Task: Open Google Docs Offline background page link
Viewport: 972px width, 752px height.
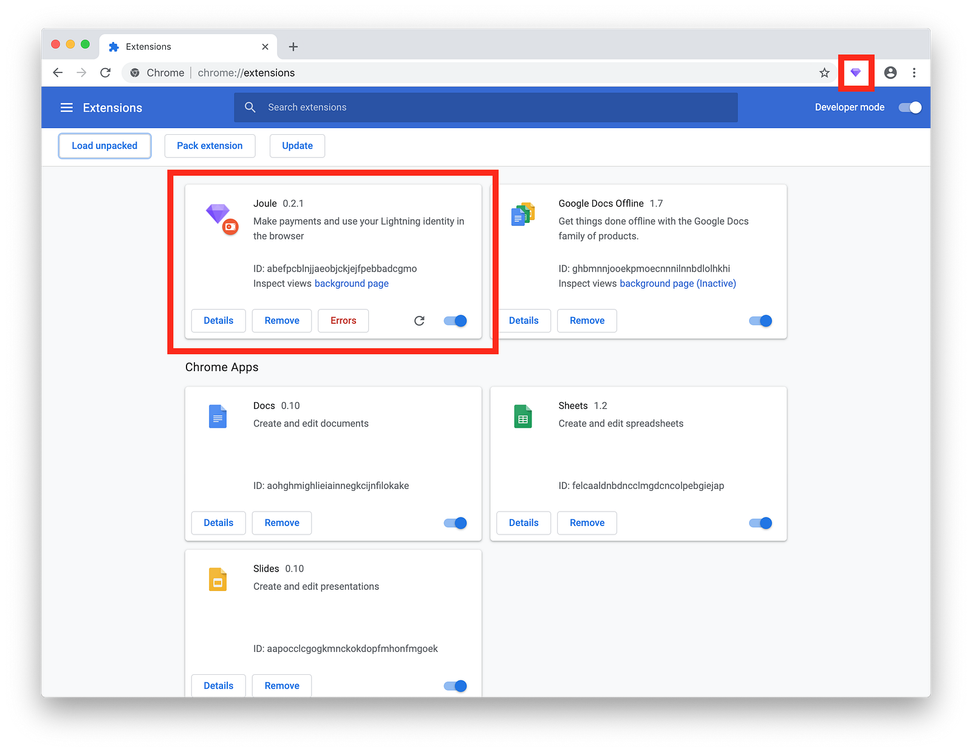Action: tap(677, 284)
